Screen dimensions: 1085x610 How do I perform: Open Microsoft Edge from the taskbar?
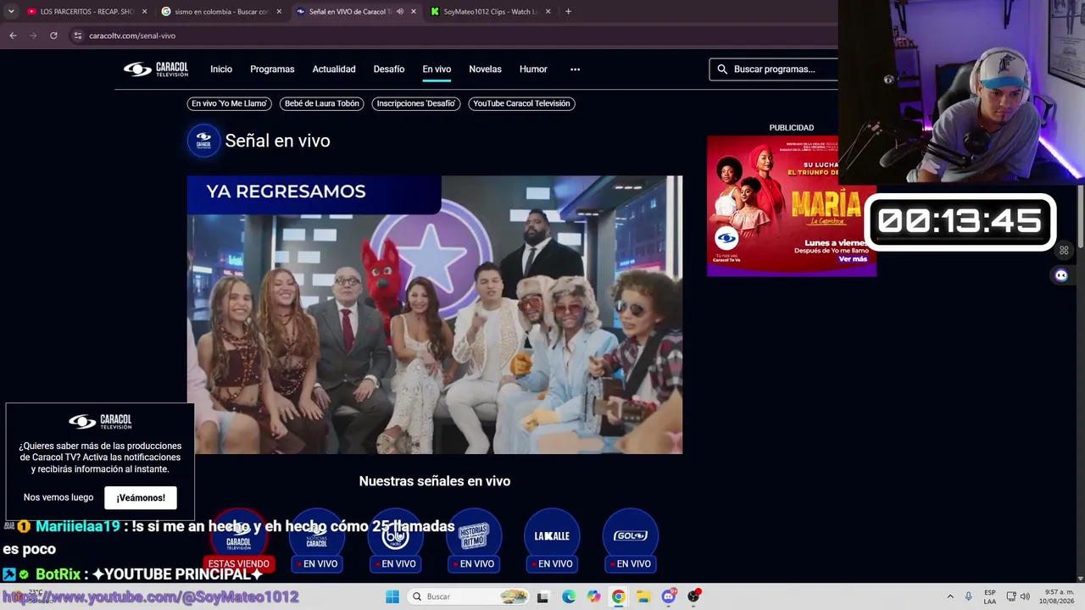click(569, 597)
